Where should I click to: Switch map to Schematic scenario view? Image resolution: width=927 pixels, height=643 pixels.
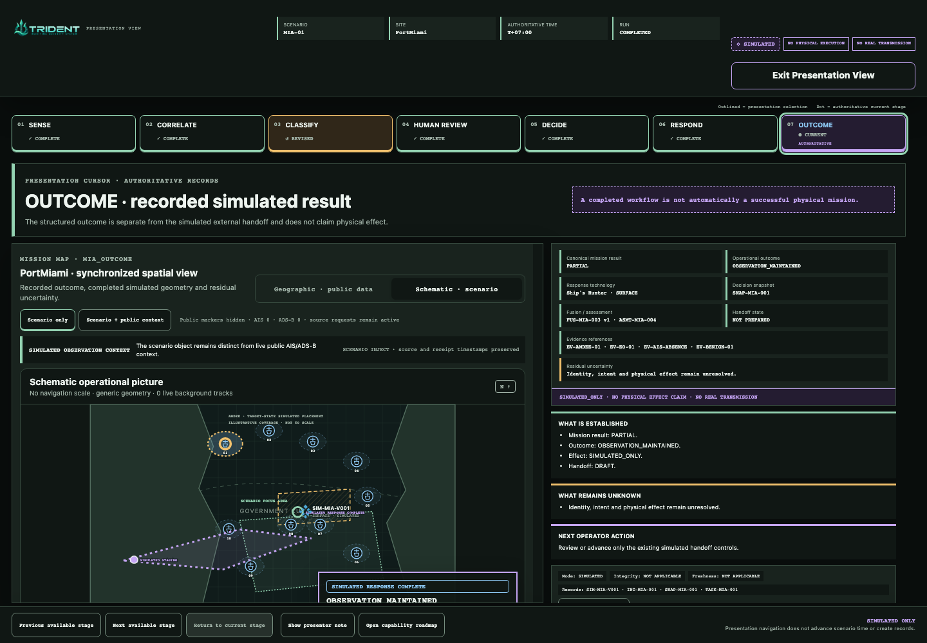click(x=456, y=289)
